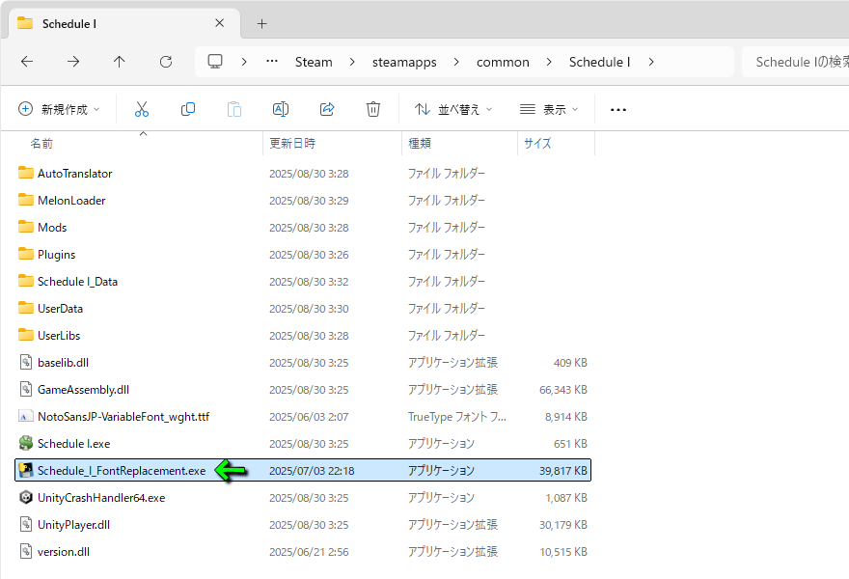Expand chevron after Steam breadcrumb
Image resolution: width=849 pixels, height=579 pixels.
[x=352, y=62]
